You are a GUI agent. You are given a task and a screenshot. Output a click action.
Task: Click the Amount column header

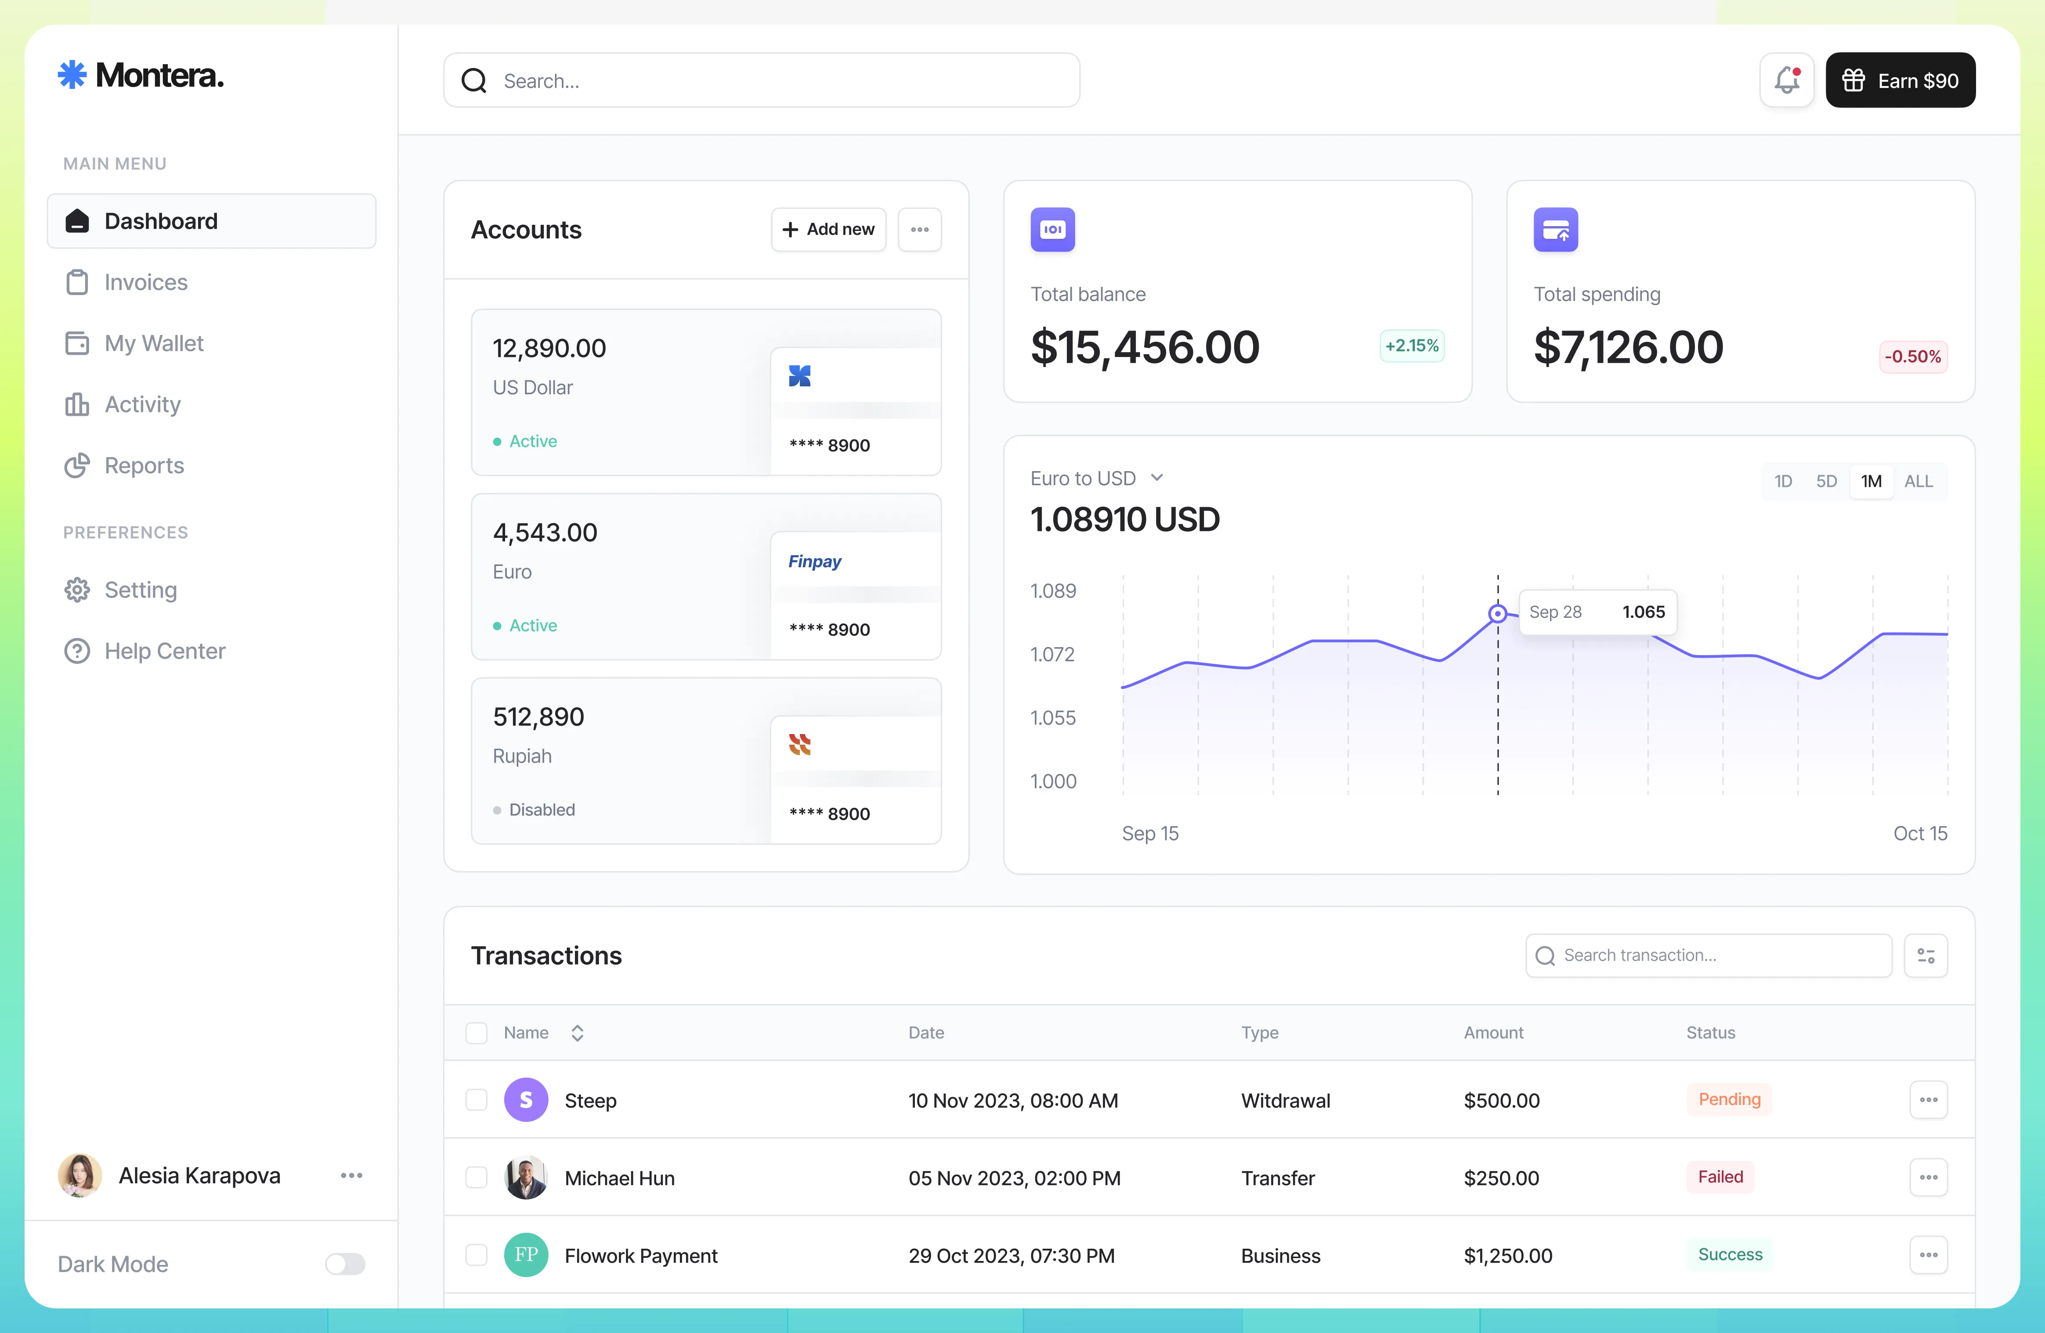(1493, 1032)
